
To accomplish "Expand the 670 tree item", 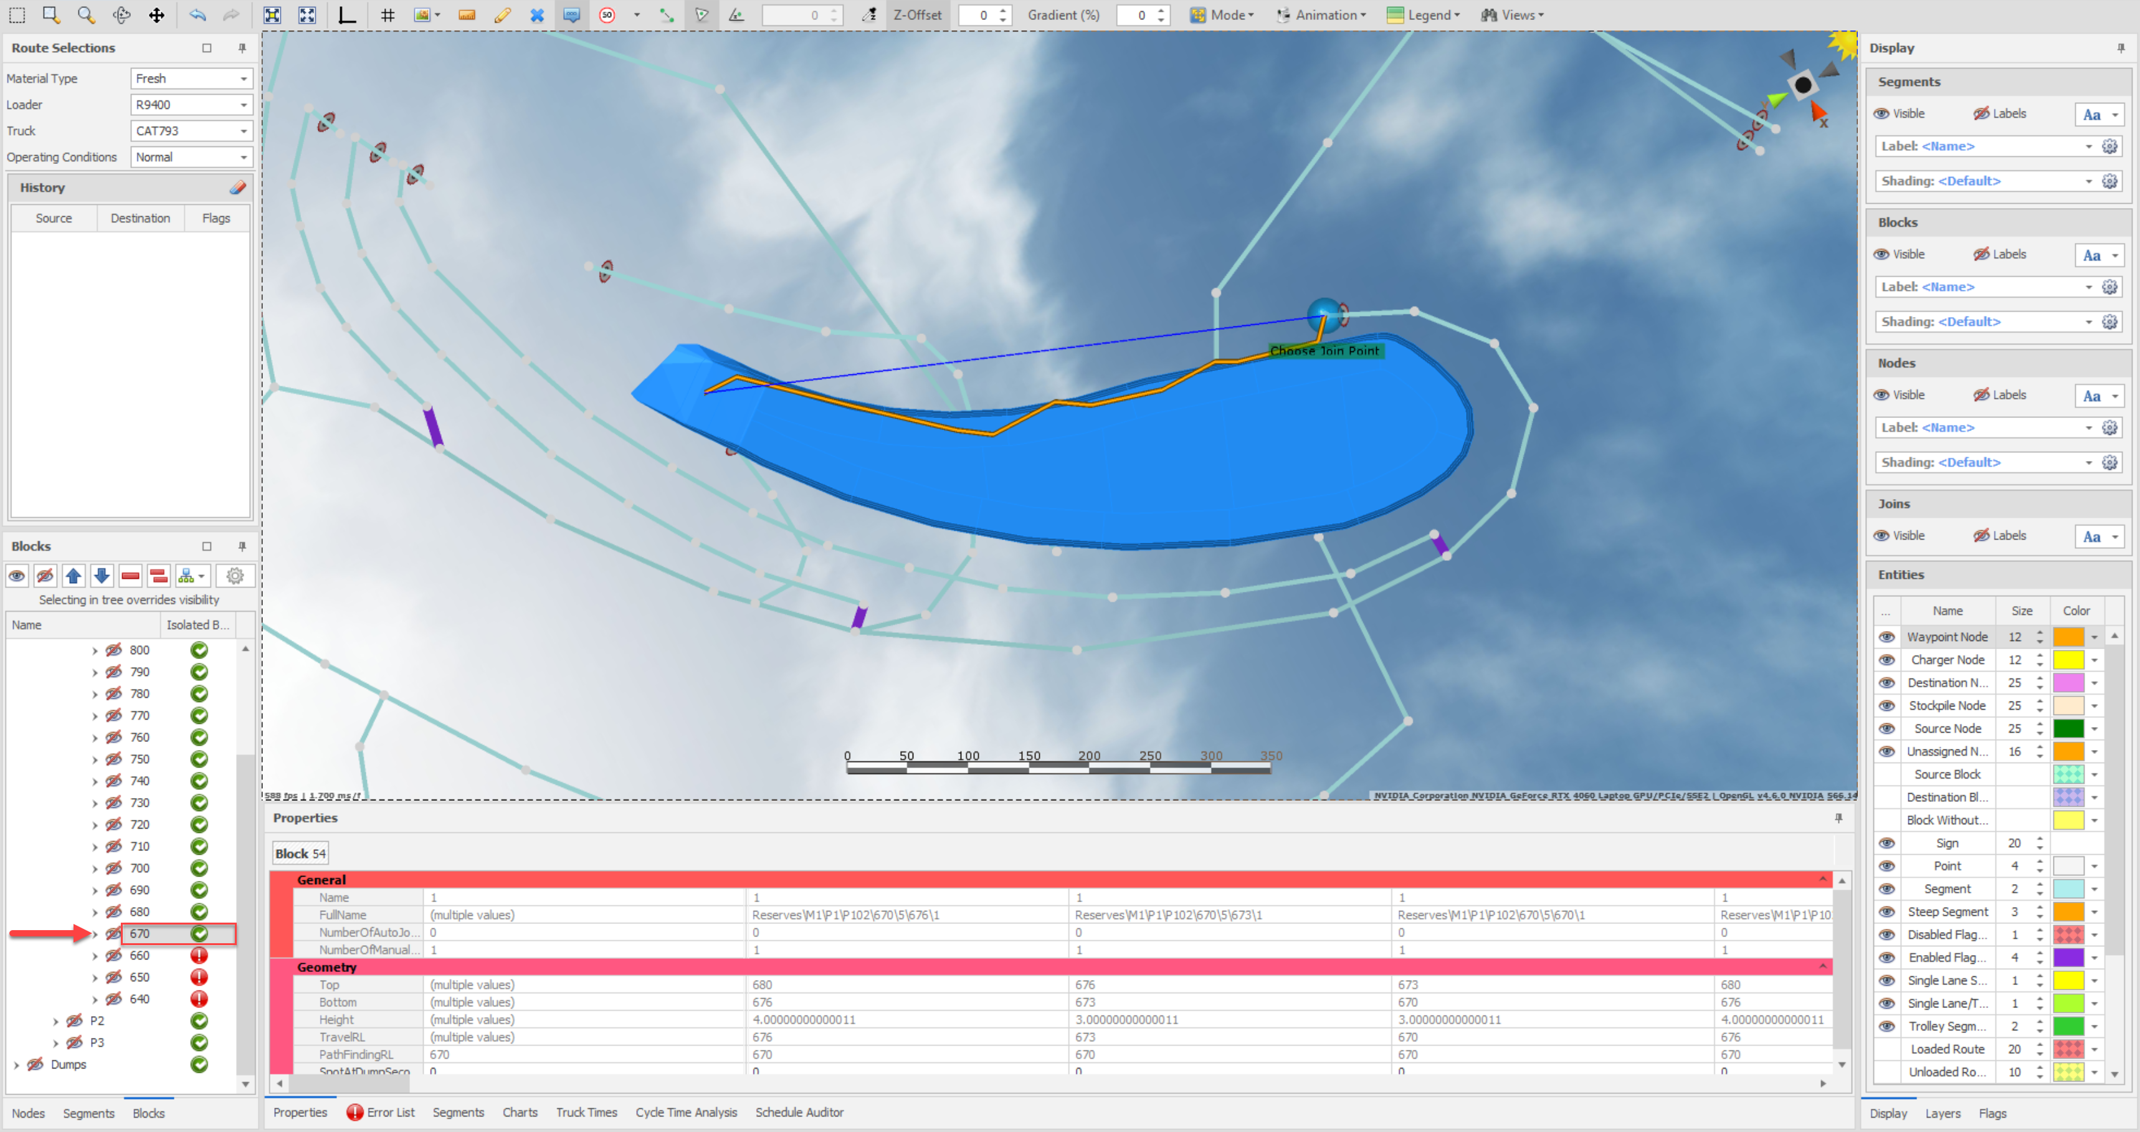I will pos(95,935).
